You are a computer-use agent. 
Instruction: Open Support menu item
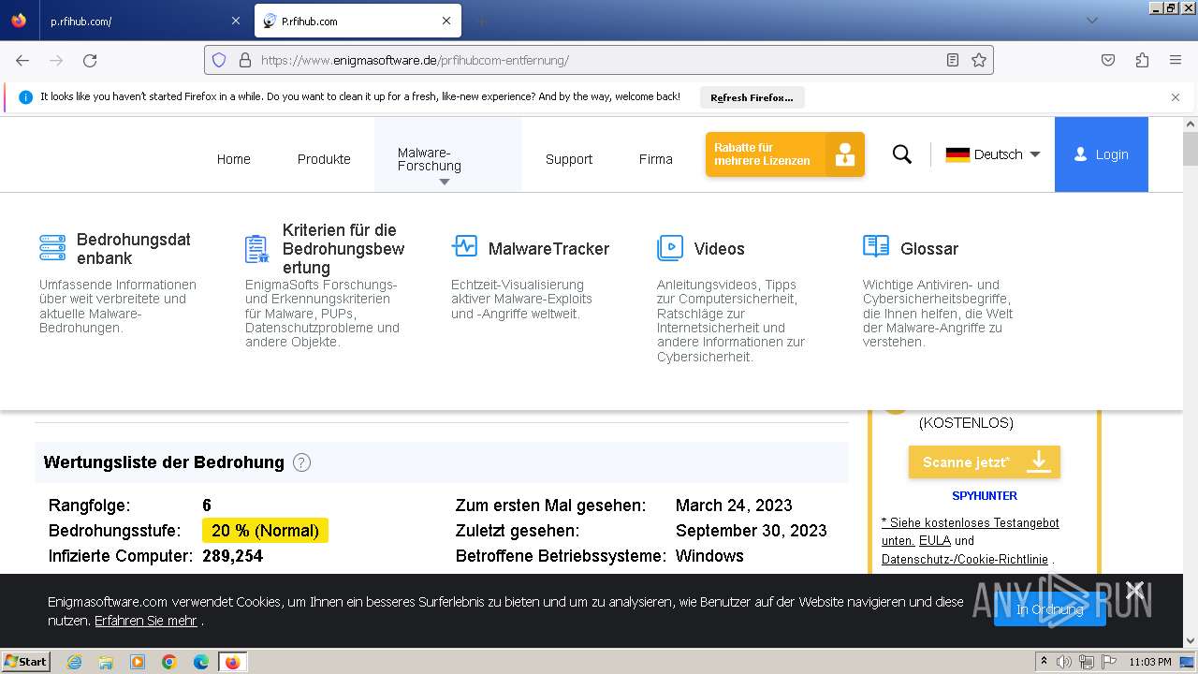tap(569, 159)
